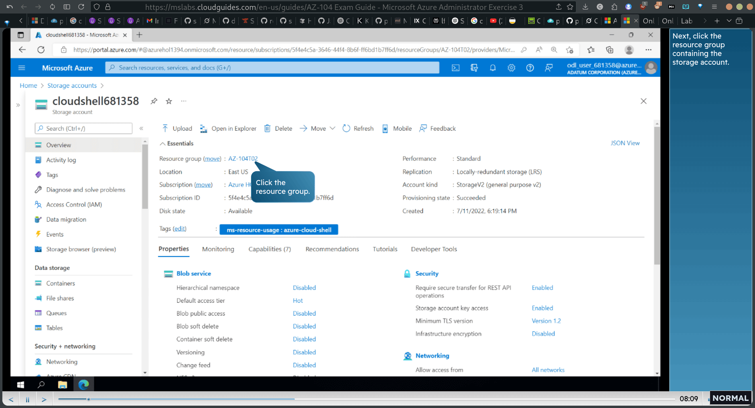This screenshot has width=755, height=408.
Task: Open Windows Start menu in lab
Action: 21,385
